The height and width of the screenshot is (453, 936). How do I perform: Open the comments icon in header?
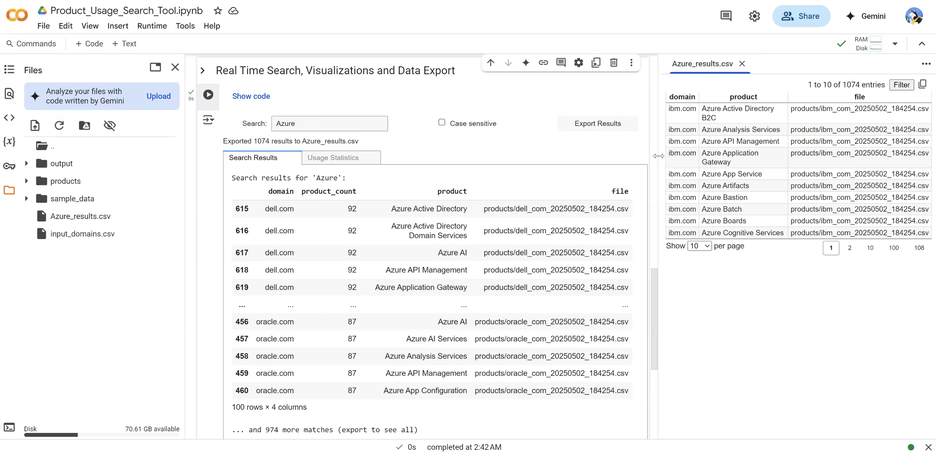[x=726, y=16]
